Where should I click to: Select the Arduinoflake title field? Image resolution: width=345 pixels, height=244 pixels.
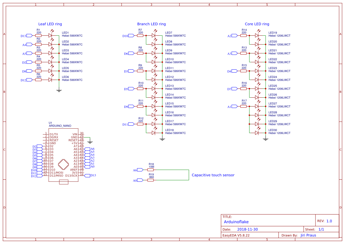[x=236, y=222]
